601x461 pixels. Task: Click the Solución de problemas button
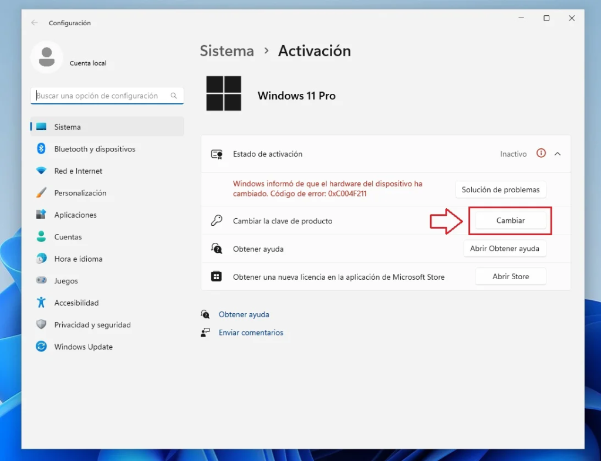pos(501,189)
